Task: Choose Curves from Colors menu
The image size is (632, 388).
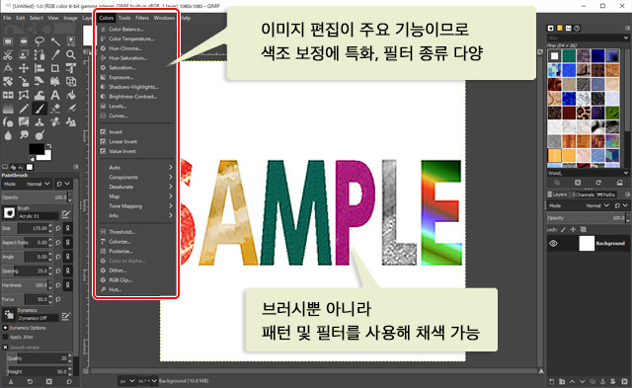Action: click(x=136, y=116)
